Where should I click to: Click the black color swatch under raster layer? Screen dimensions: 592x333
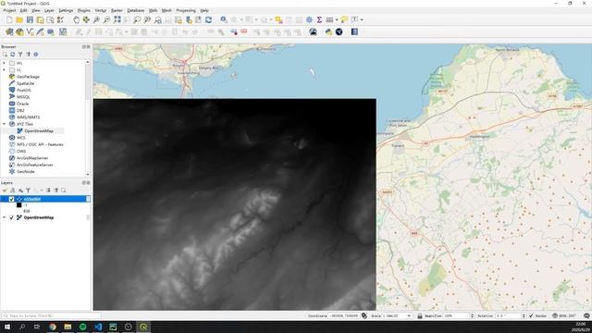tap(18, 205)
